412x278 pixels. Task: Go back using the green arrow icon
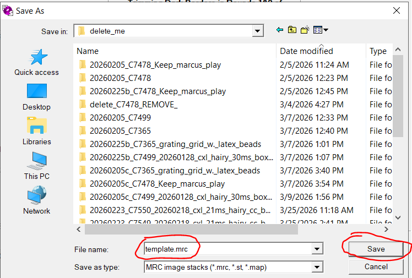click(280, 30)
